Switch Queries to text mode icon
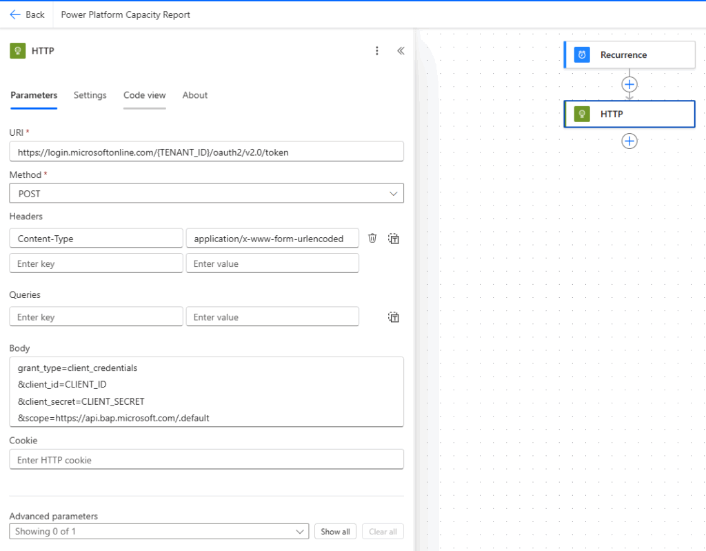706x551 pixels. [394, 317]
